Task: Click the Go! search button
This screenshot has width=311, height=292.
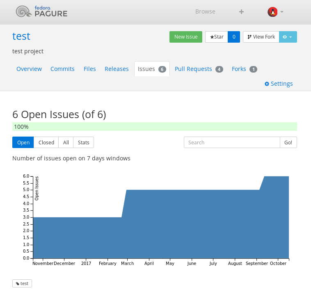Action: (x=288, y=143)
